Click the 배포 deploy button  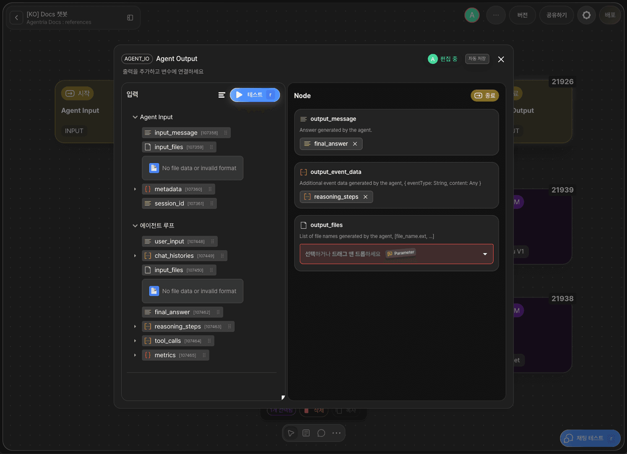tap(610, 15)
